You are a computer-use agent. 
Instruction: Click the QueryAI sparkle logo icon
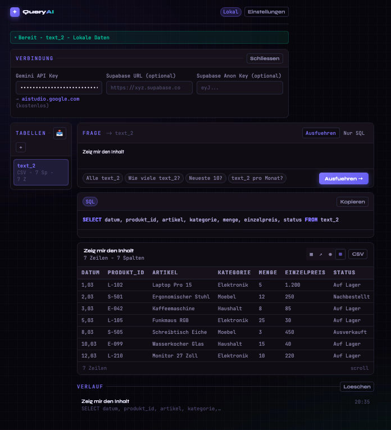(15, 12)
